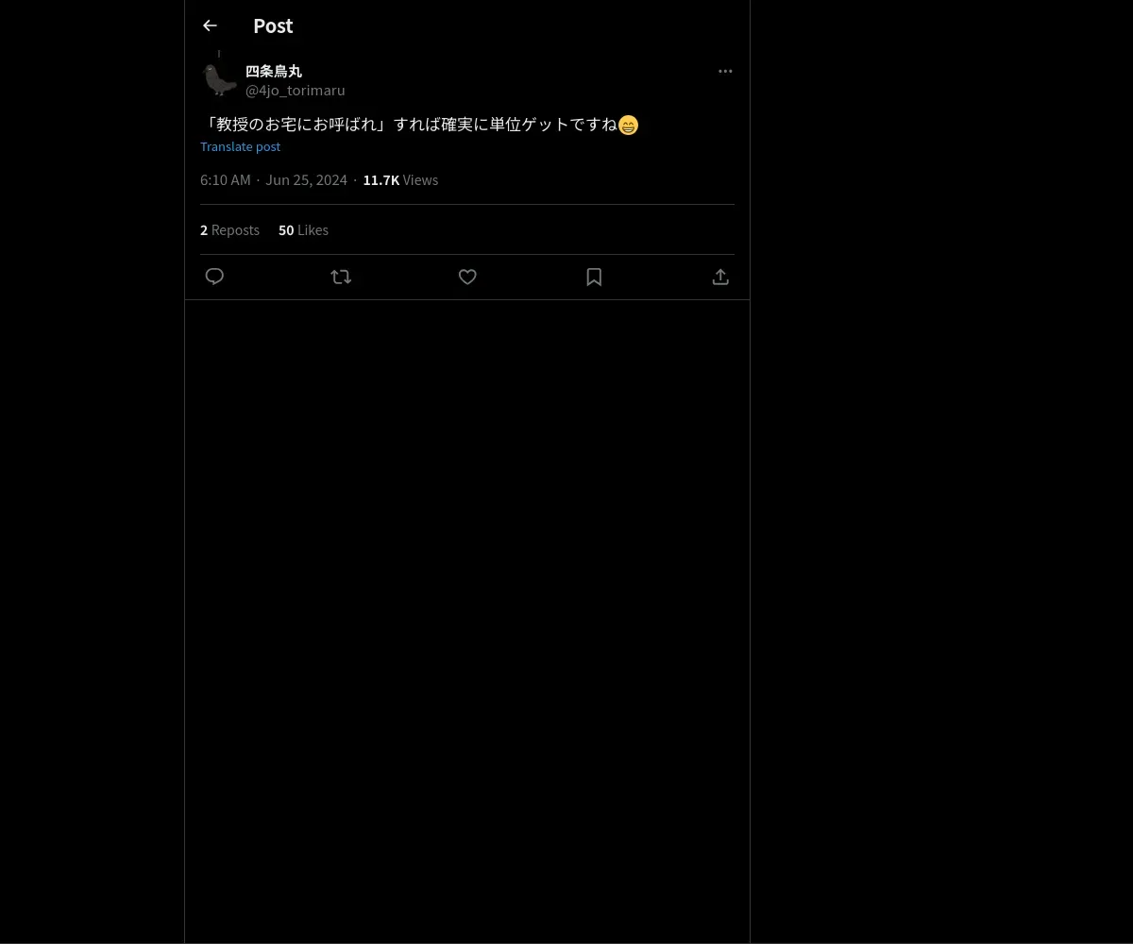Repost this post using the arrows icon
1133x944 pixels.
[x=341, y=277]
